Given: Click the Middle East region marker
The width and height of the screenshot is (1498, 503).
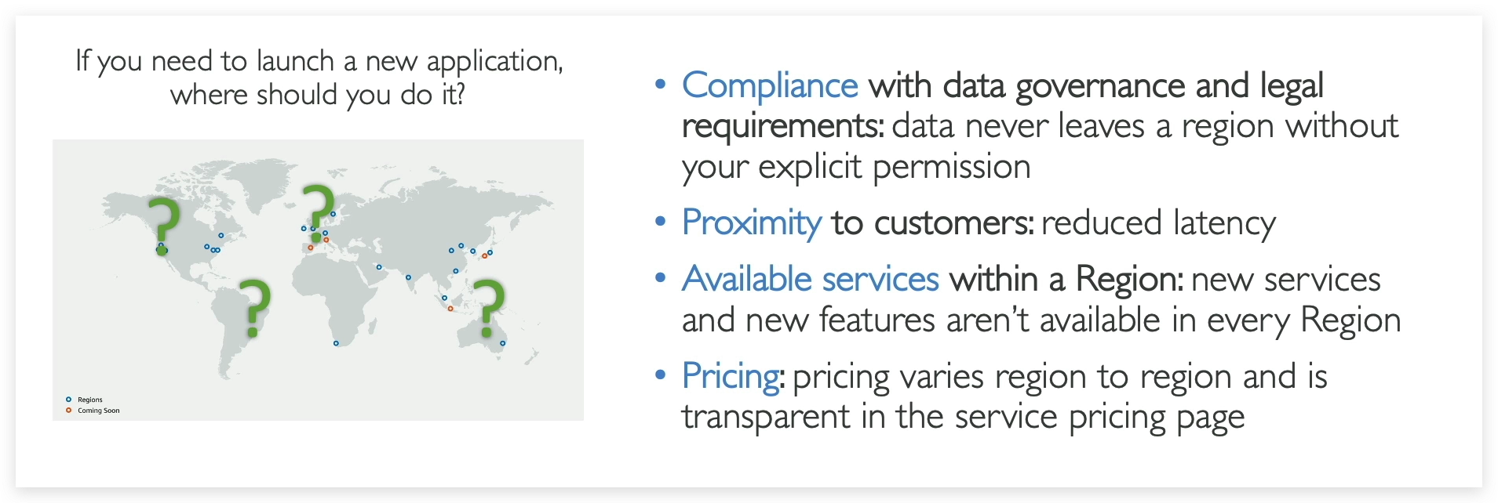Looking at the screenshot, I should (x=378, y=266).
